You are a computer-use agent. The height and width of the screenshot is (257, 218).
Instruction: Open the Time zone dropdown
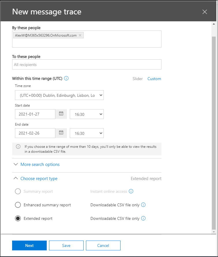[x=59, y=95]
